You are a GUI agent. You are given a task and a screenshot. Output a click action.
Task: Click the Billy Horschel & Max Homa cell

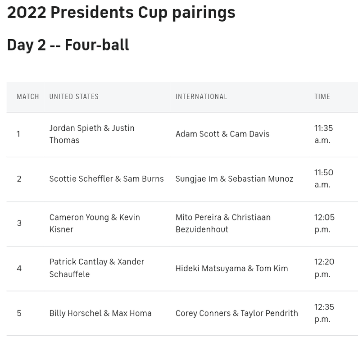click(x=100, y=313)
